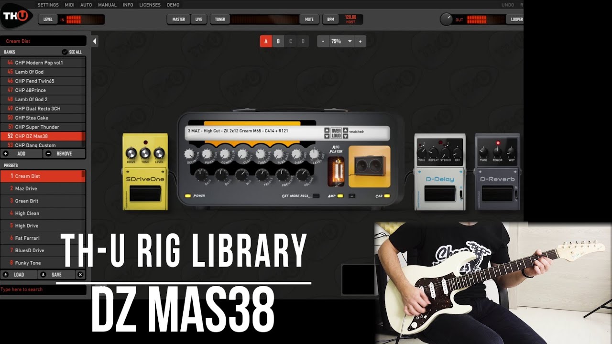Open the 2x12 cabinet thumbnail
This screenshot has width=612, height=344.
point(369,167)
